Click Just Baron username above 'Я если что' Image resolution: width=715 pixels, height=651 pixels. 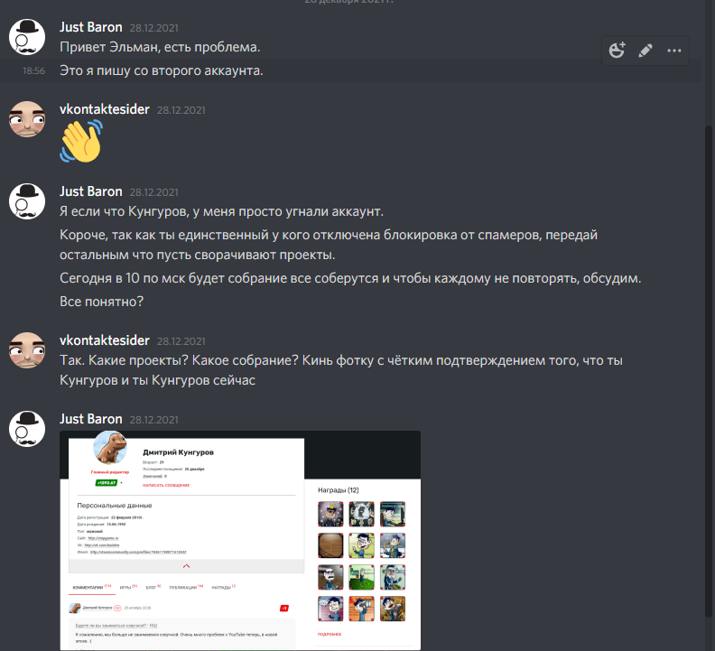[x=91, y=191]
